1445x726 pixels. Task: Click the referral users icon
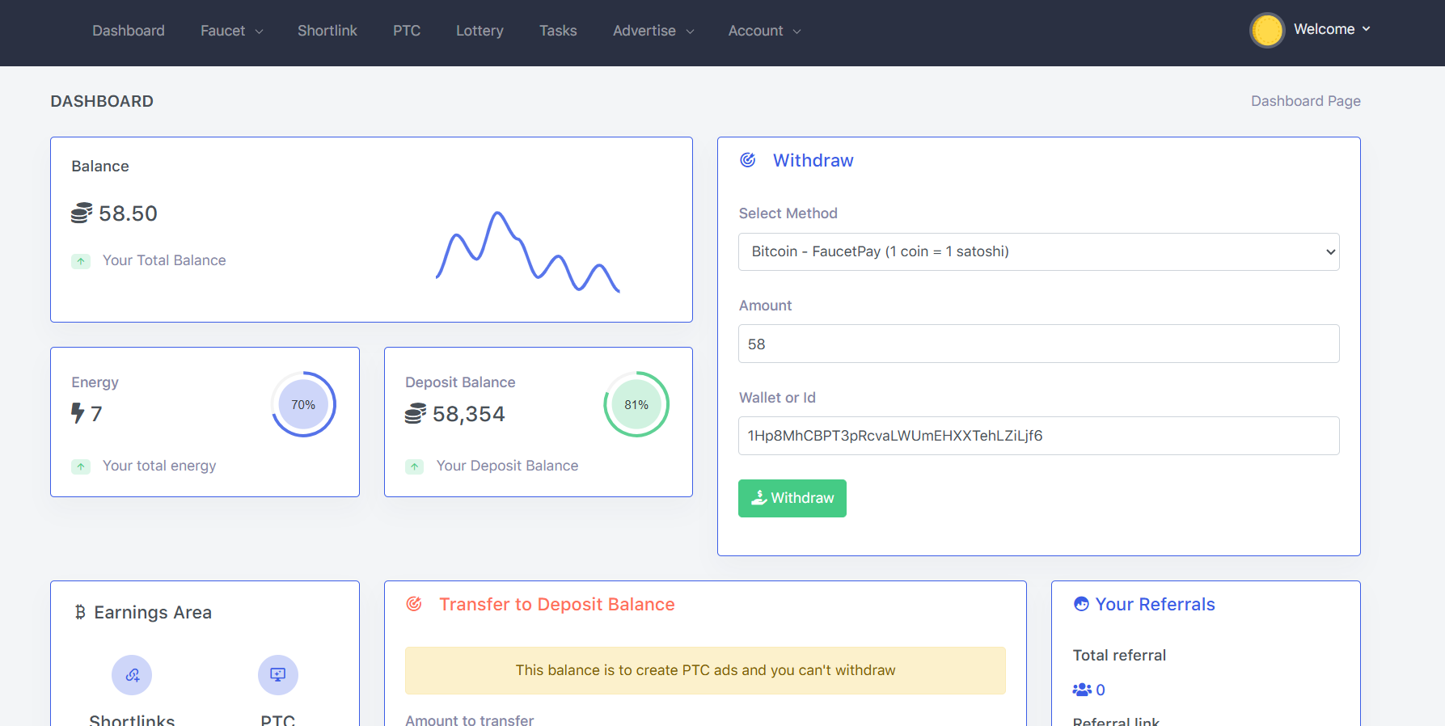(x=1082, y=690)
